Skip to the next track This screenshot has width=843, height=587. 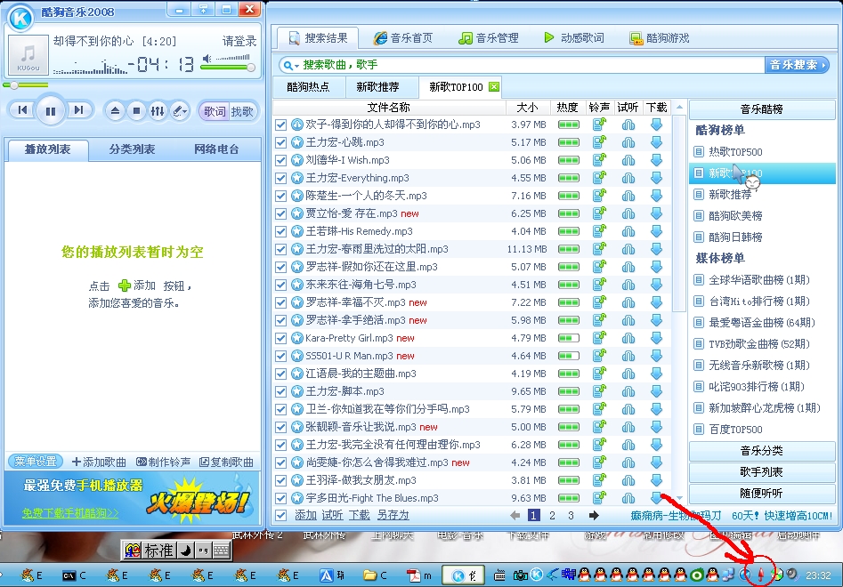[x=78, y=110]
